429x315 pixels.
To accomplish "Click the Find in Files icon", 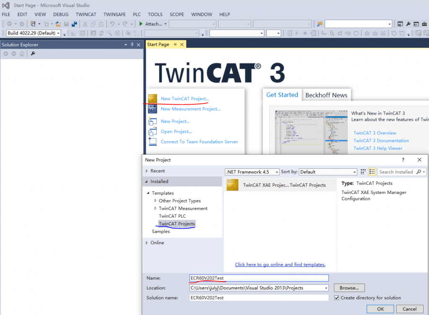I will pos(319,24).
